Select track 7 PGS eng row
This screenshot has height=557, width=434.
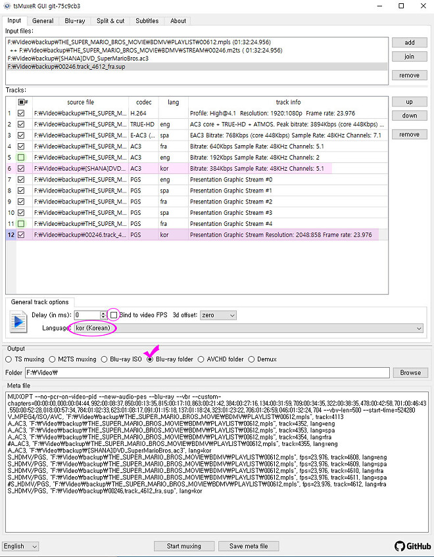click(197, 180)
